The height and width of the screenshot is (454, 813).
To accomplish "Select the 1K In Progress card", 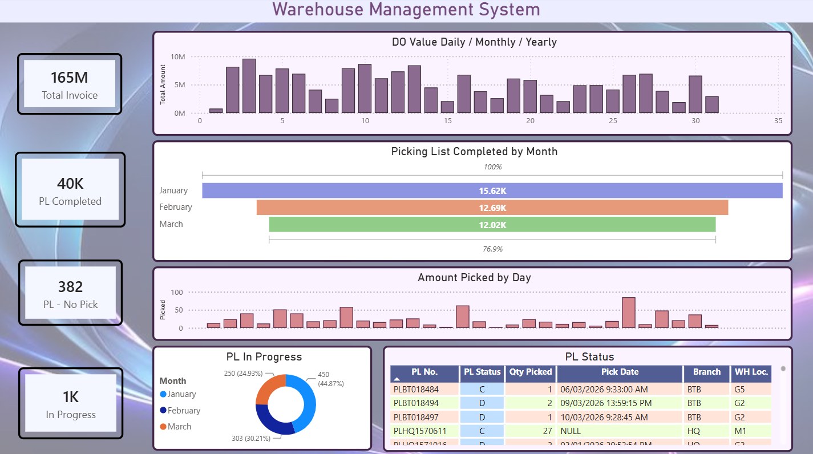I will 71,403.
